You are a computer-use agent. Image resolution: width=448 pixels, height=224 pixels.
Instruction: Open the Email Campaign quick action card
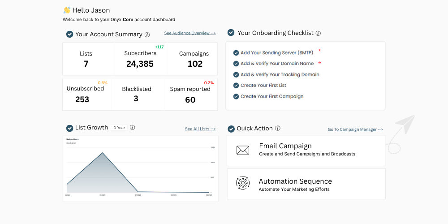click(306, 150)
